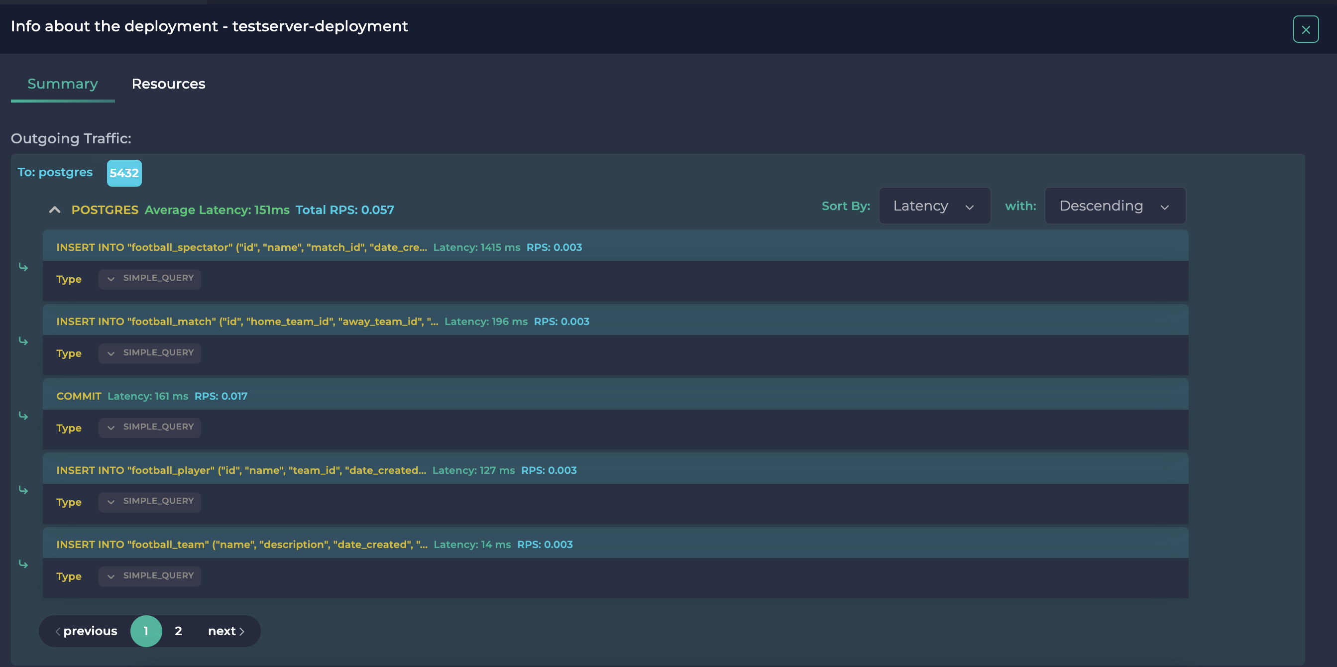Switch to the Resources tab

[168, 84]
